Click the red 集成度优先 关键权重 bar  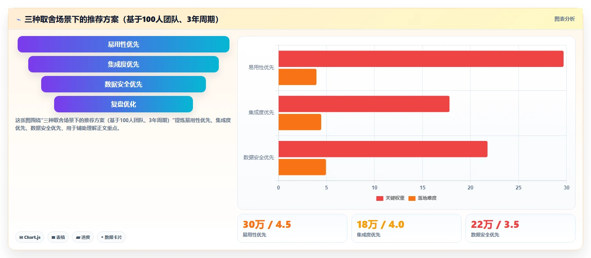364,104
